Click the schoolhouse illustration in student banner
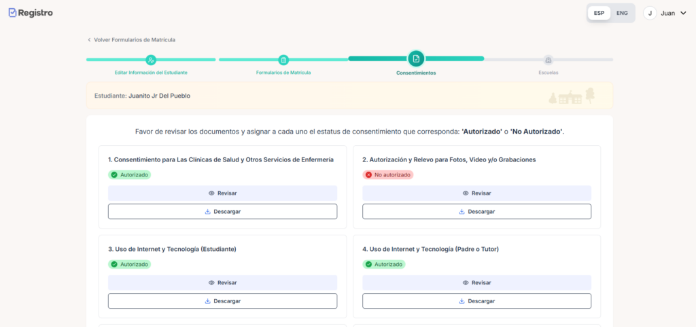Screen dimensions: 696x327 570,97
